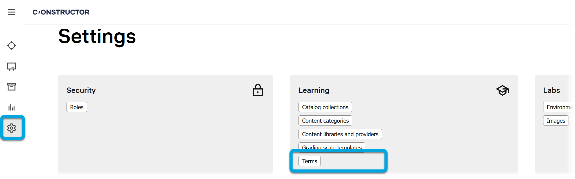Open the Terms settings
This screenshot has width=575, height=179.
click(309, 161)
